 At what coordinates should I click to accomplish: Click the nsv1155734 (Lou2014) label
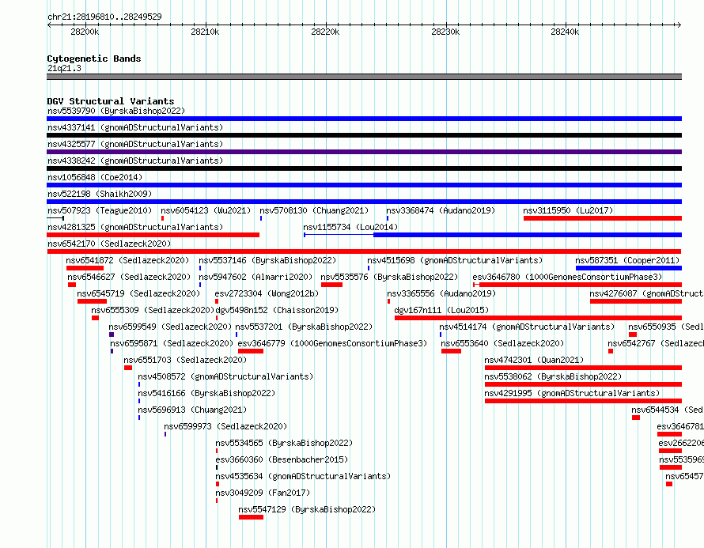pyautogui.click(x=350, y=227)
